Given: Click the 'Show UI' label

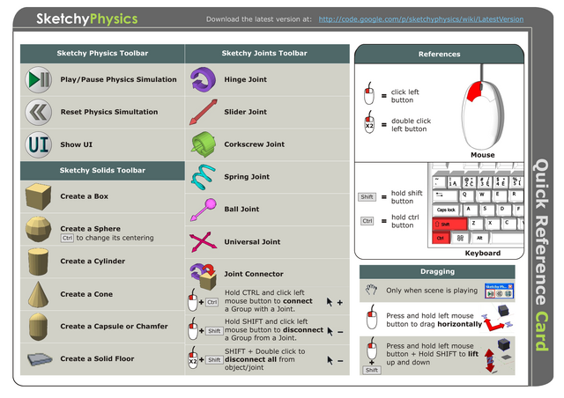Looking at the screenshot, I should [77, 144].
